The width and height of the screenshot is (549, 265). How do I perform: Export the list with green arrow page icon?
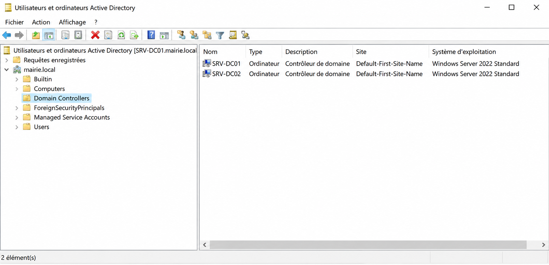pyautogui.click(x=134, y=35)
